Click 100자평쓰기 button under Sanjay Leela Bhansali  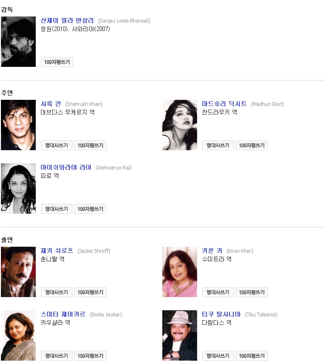pos(57,62)
